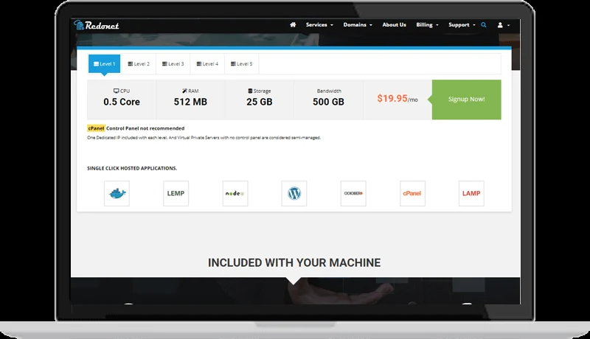The height and width of the screenshot is (339, 590).
Task: Click the Redonet logo
Action: click(97, 25)
